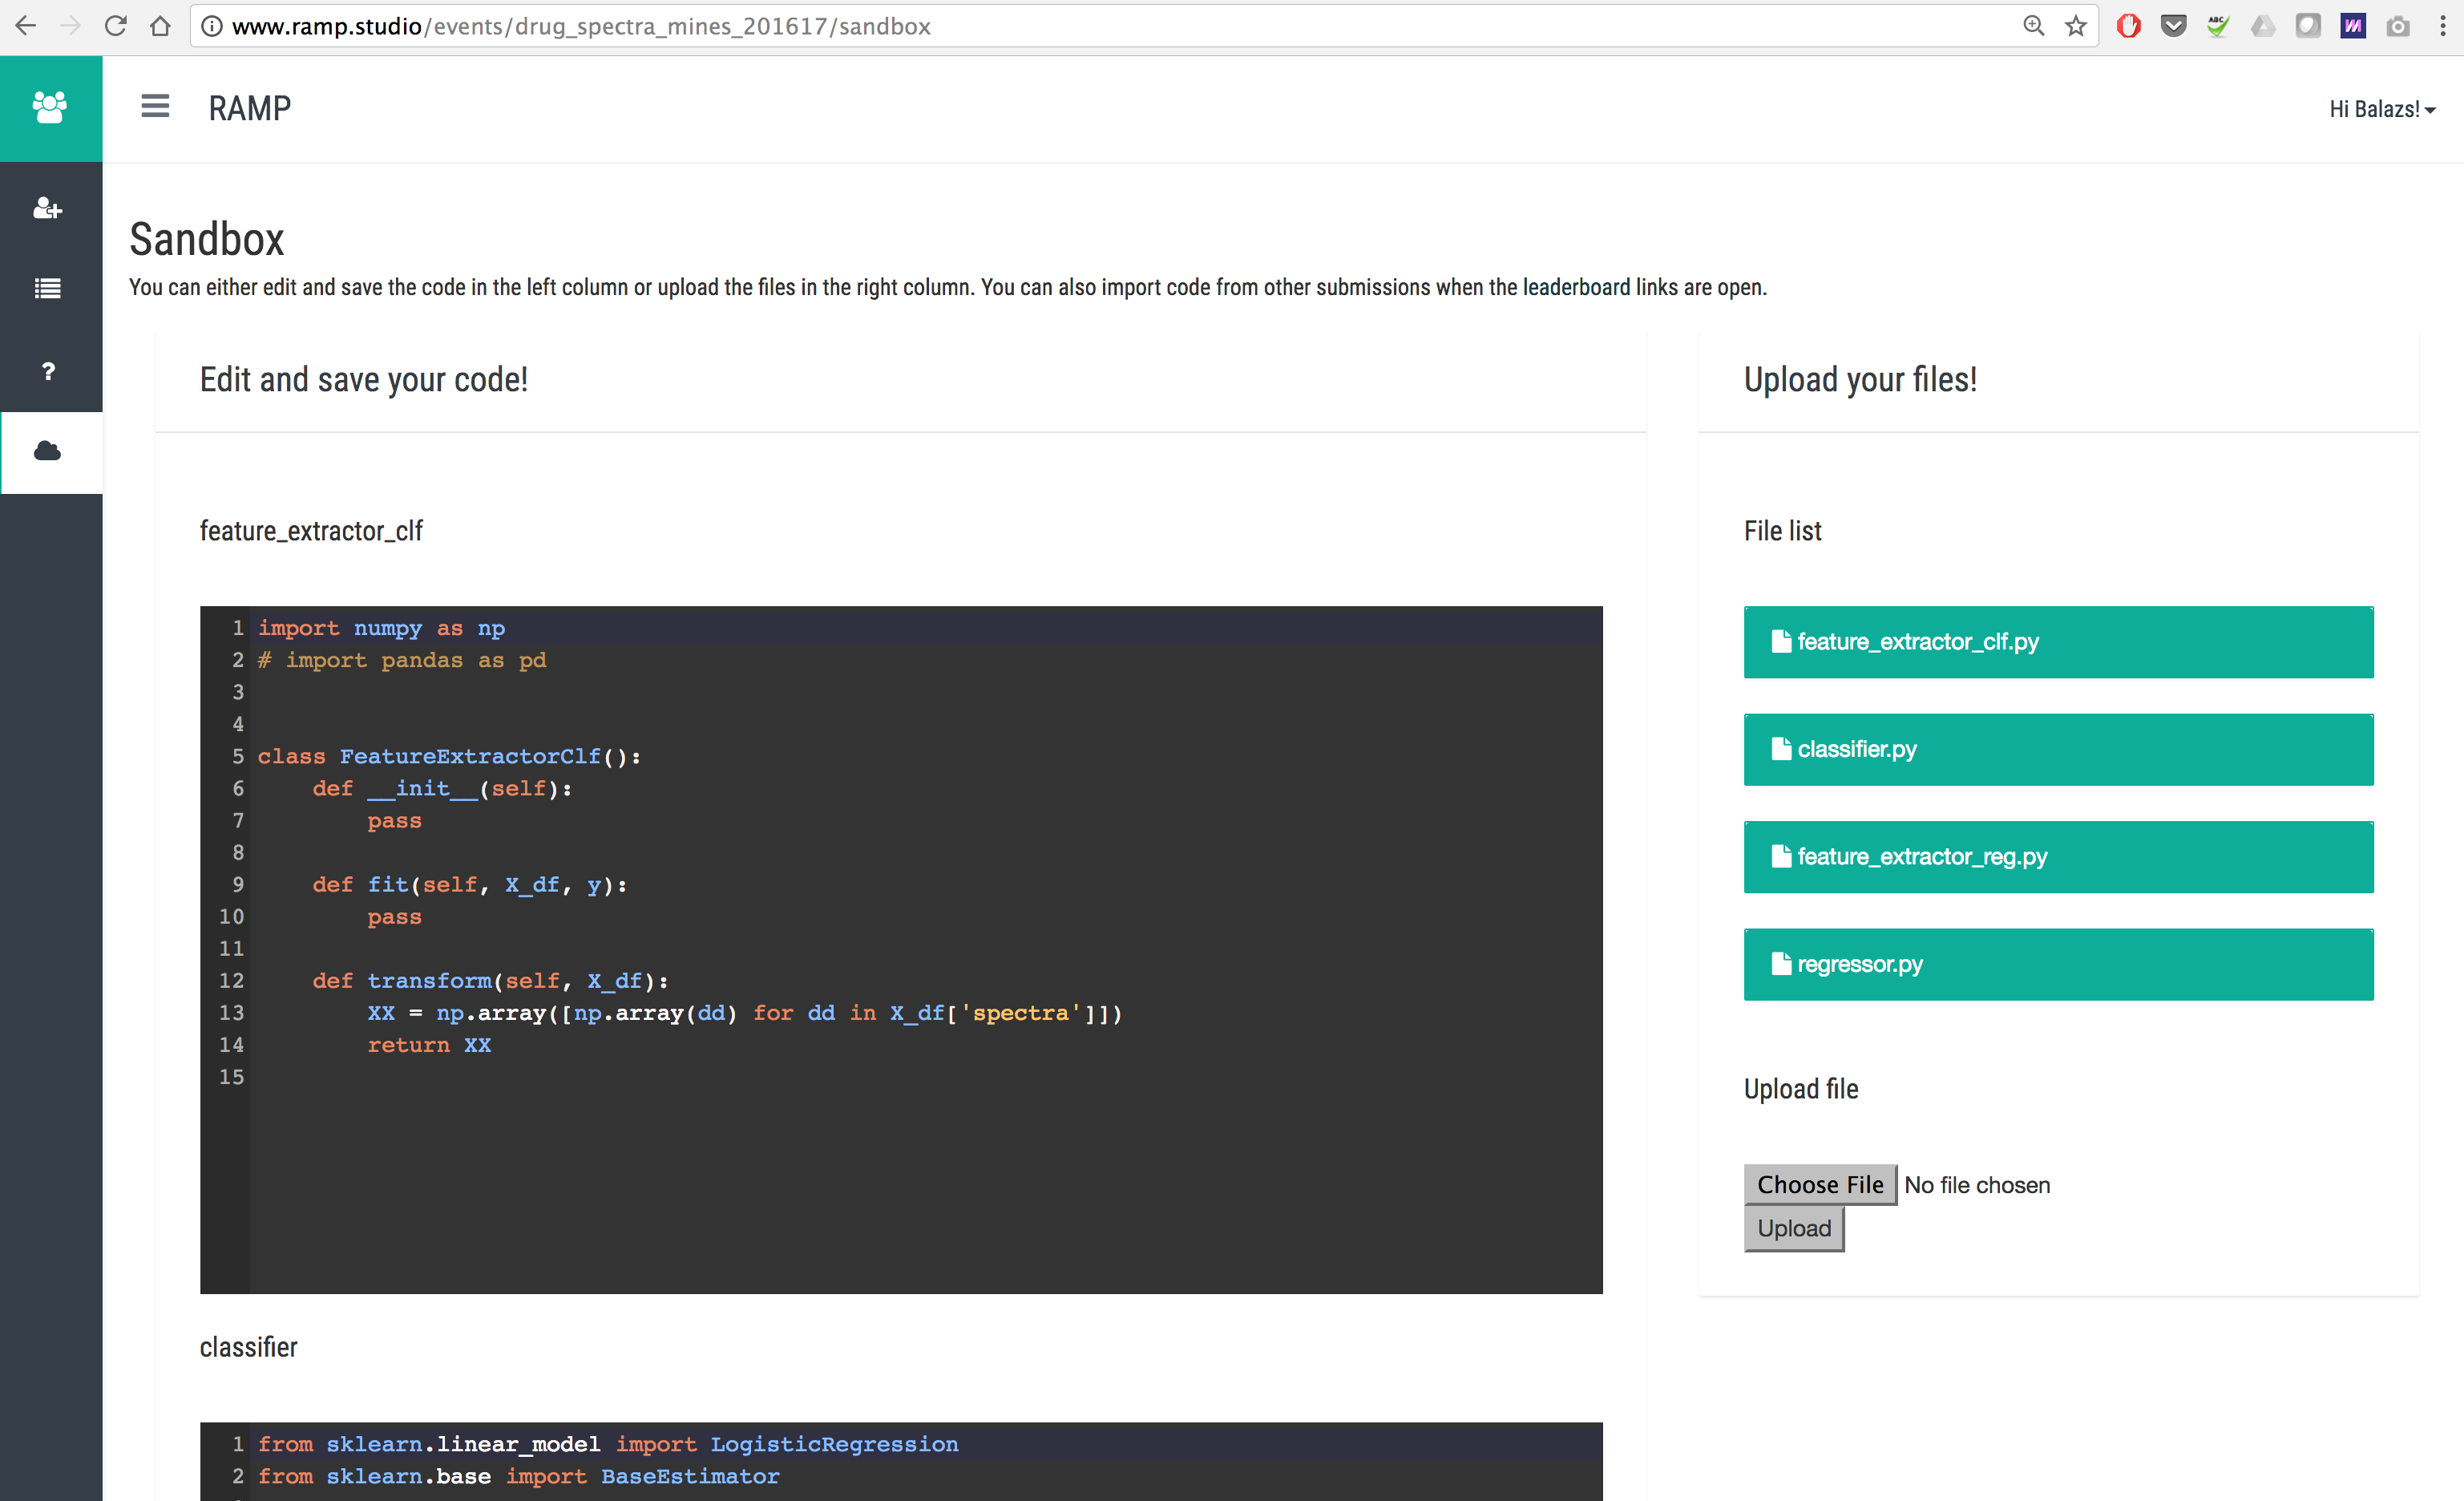The width and height of the screenshot is (2464, 1501).
Task: Click the browser reload icon
Action: [x=116, y=26]
